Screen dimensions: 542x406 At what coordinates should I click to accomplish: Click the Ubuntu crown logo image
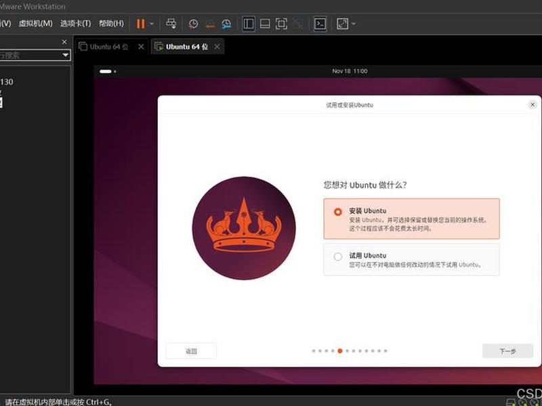click(244, 228)
